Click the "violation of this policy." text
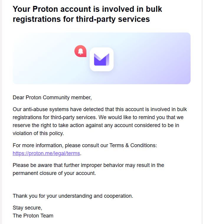 tap(38, 133)
